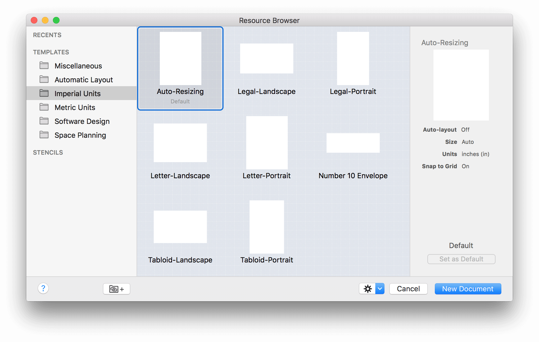The height and width of the screenshot is (342, 539).
Task: Expand the dropdown next to gear icon
Action: click(x=379, y=289)
